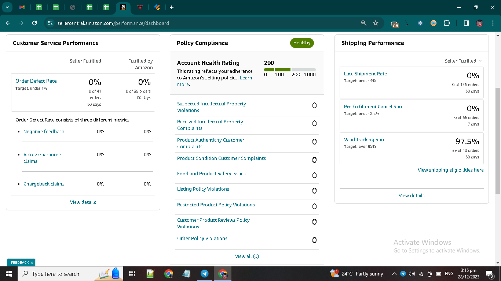Reload the Seller Central page
The image size is (501, 281).
coord(34,23)
